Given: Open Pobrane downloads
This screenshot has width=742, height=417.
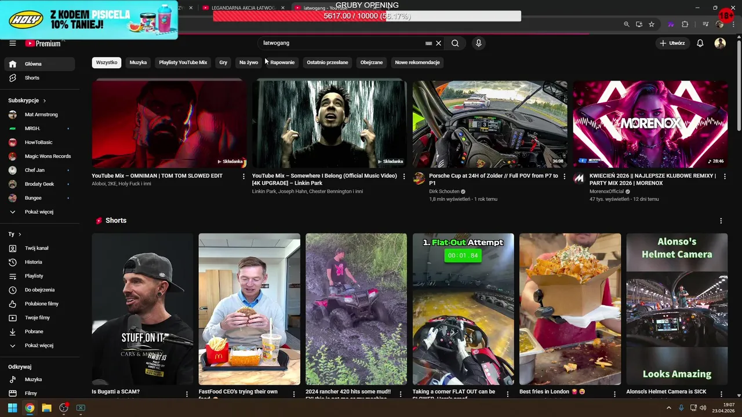Looking at the screenshot, I should [x=39, y=332].
